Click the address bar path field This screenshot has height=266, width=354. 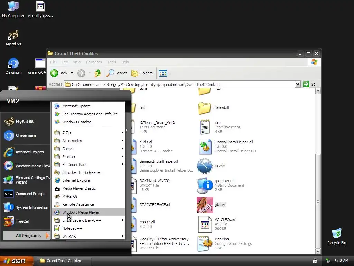pos(180,85)
